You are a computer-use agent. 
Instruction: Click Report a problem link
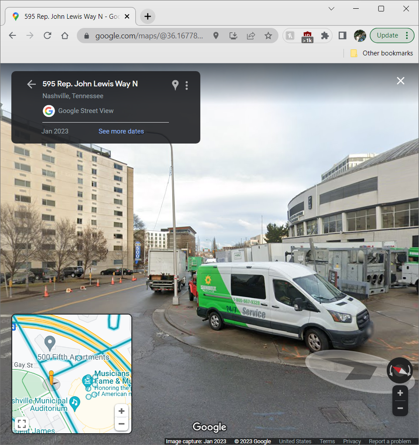[x=390, y=442]
